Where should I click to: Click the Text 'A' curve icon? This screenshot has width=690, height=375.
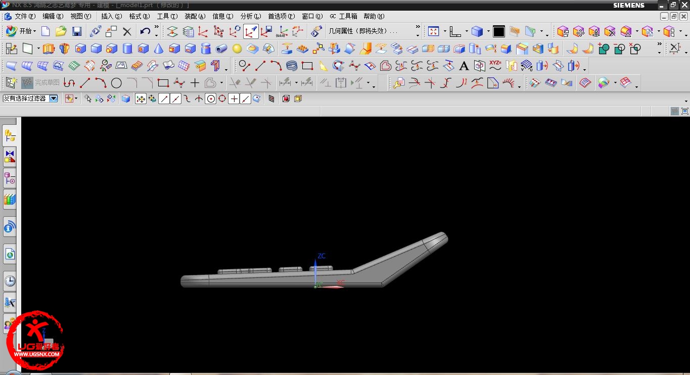coord(464,66)
